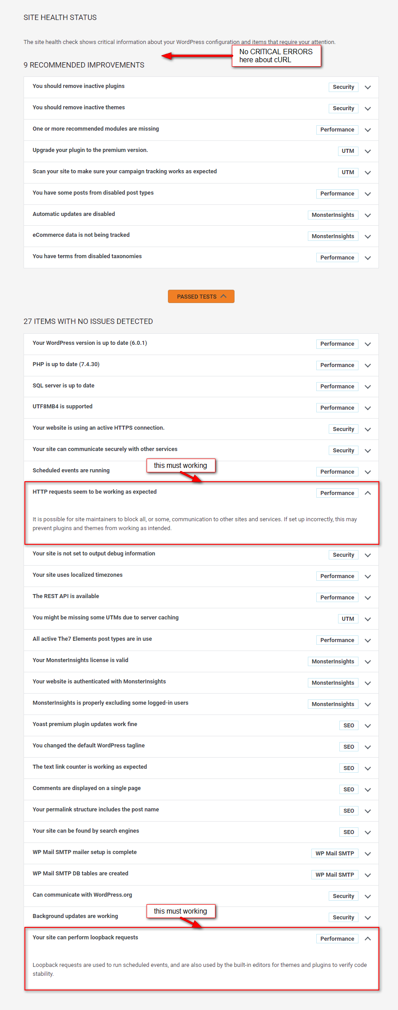Open 'WP Mail SMTP mailer setup is complete' item
This screenshot has height=1010, width=398.
pos(84,852)
